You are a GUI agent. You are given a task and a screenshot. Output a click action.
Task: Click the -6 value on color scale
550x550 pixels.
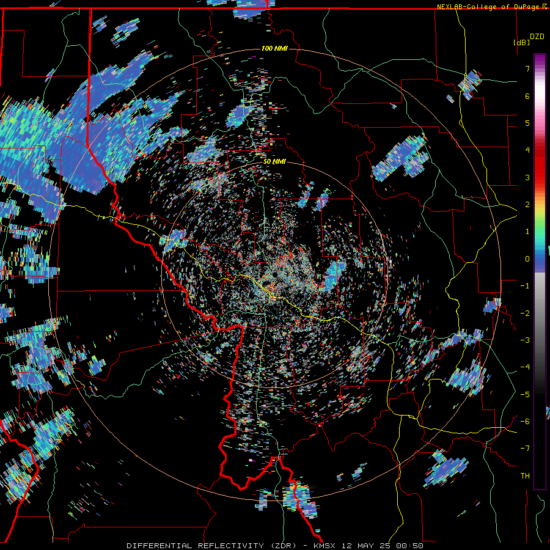tap(525, 421)
